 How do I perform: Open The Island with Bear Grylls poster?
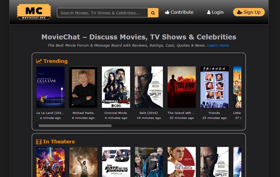(x=182, y=87)
